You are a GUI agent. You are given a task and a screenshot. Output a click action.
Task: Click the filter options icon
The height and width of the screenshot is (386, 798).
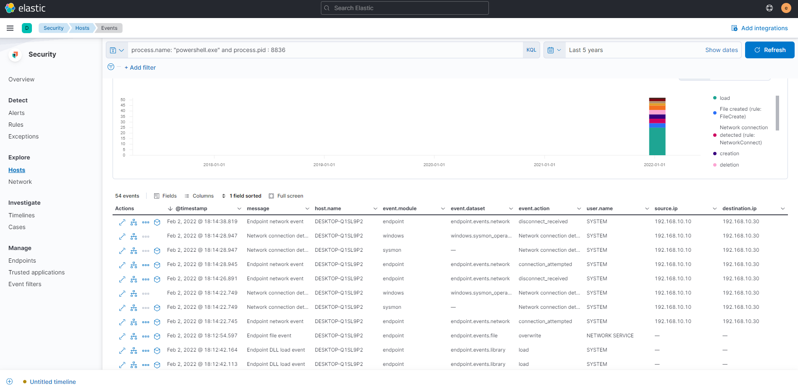point(111,67)
